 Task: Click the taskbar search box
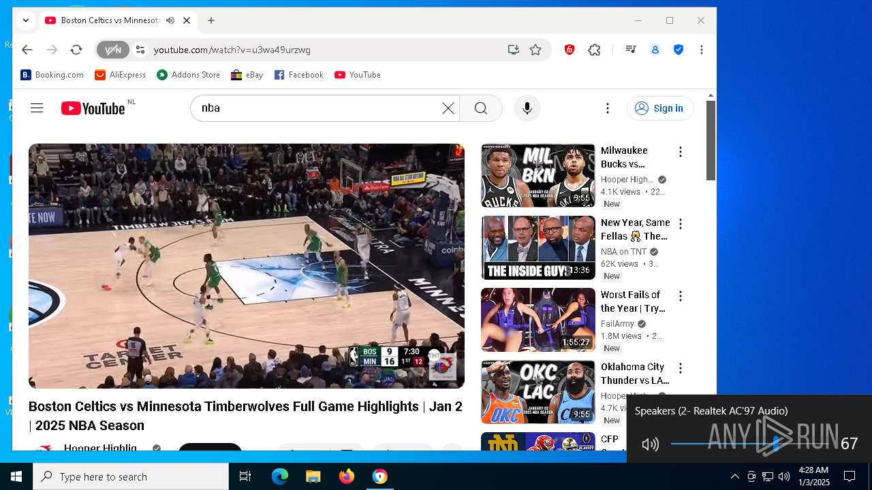[x=131, y=476]
